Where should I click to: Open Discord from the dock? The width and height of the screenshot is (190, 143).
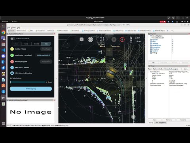[x=4, y=56]
